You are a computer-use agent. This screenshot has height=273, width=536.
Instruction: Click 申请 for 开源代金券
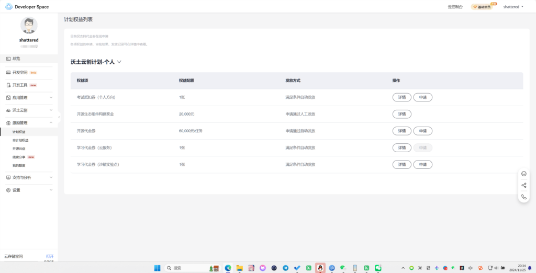pyautogui.click(x=422, y=131)
